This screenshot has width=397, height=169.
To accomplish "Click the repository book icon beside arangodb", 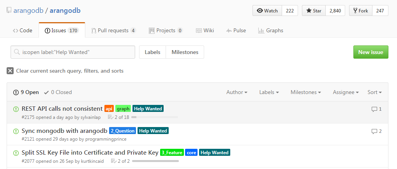I will click(9, 10).
